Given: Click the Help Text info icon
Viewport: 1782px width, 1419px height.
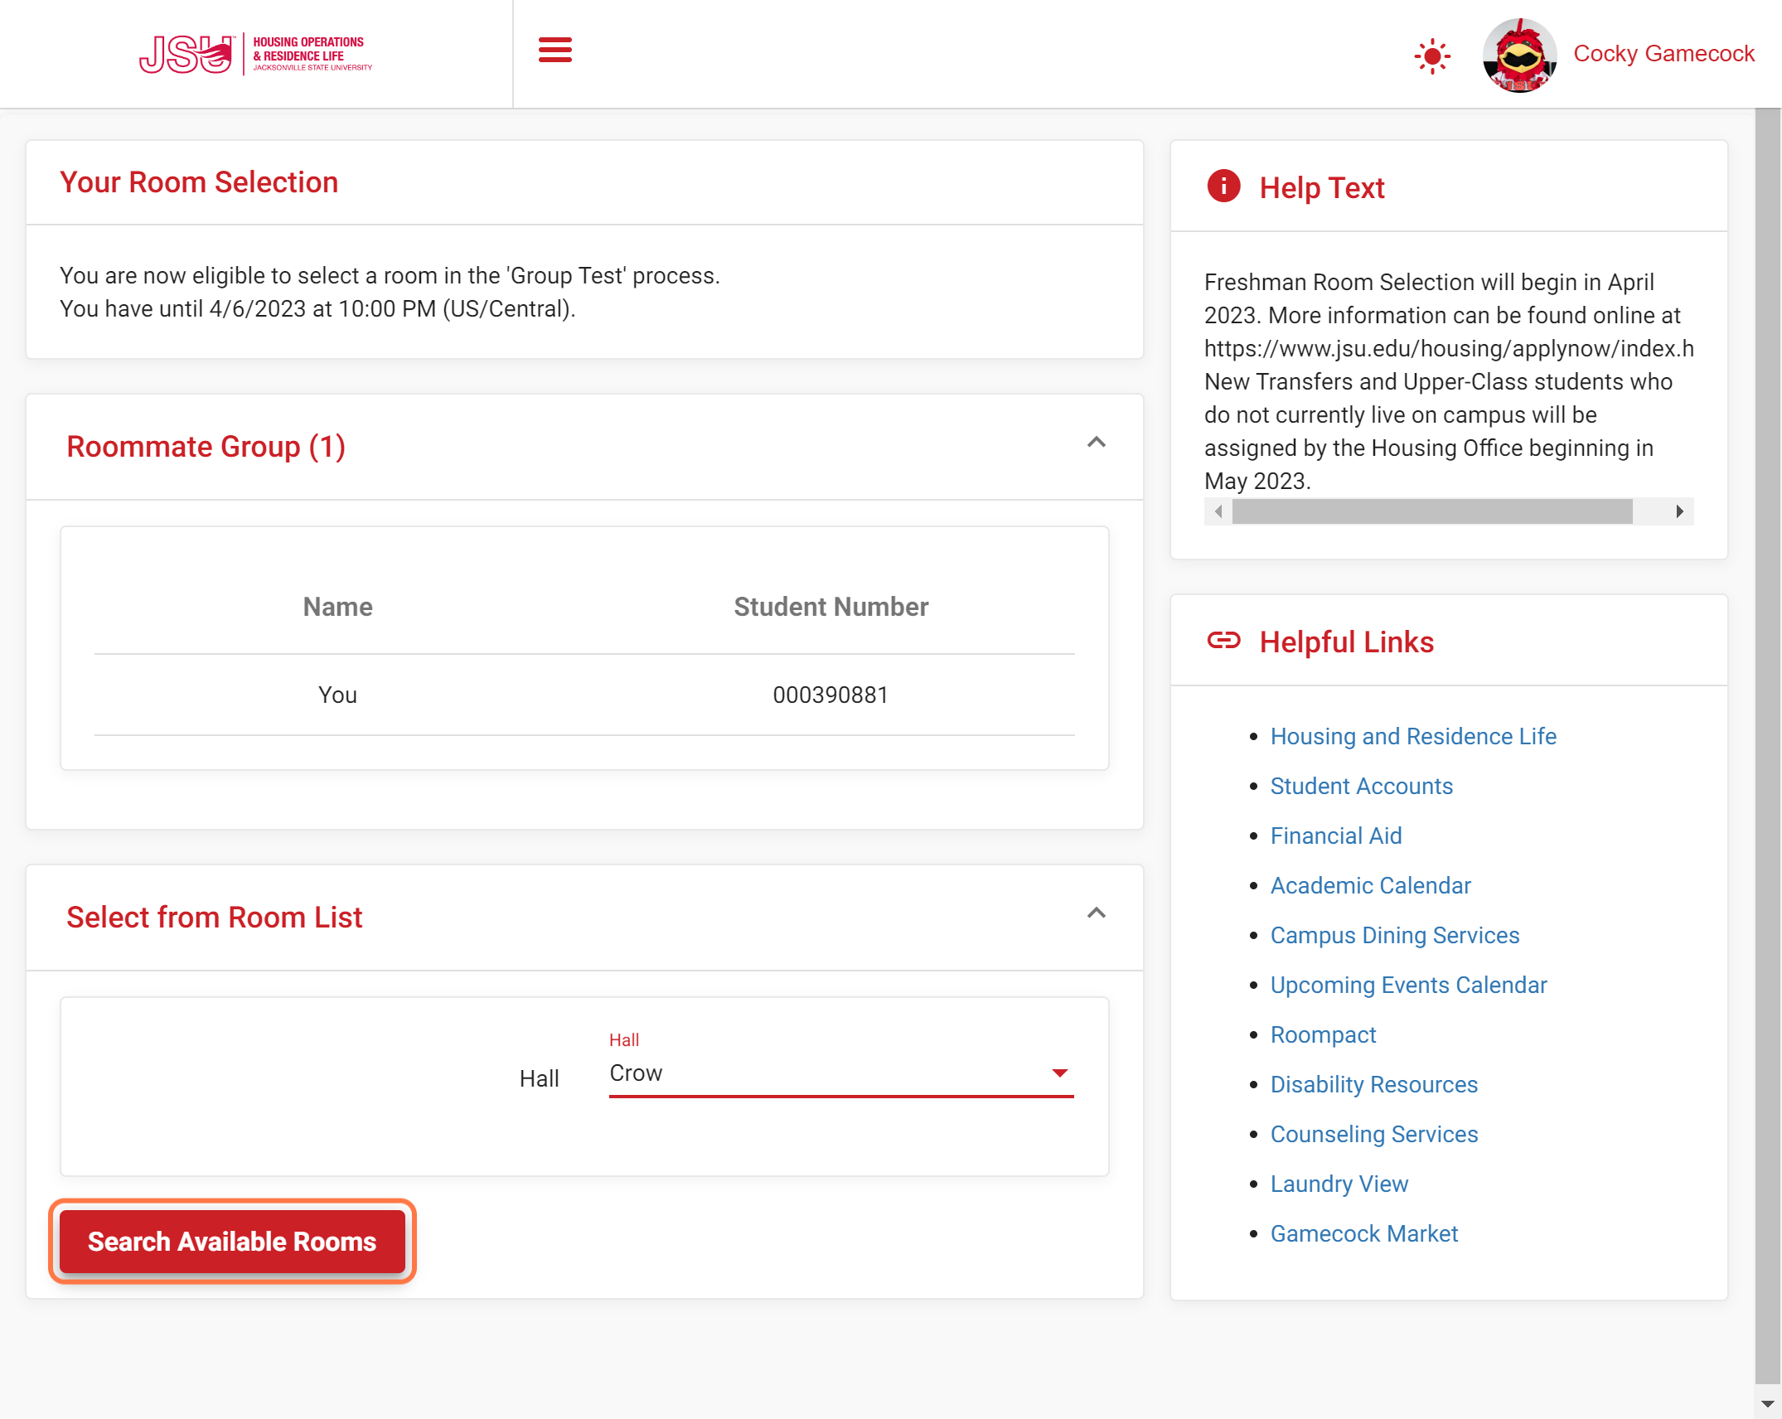Looking at the screenshot, I should (1223, 186).
